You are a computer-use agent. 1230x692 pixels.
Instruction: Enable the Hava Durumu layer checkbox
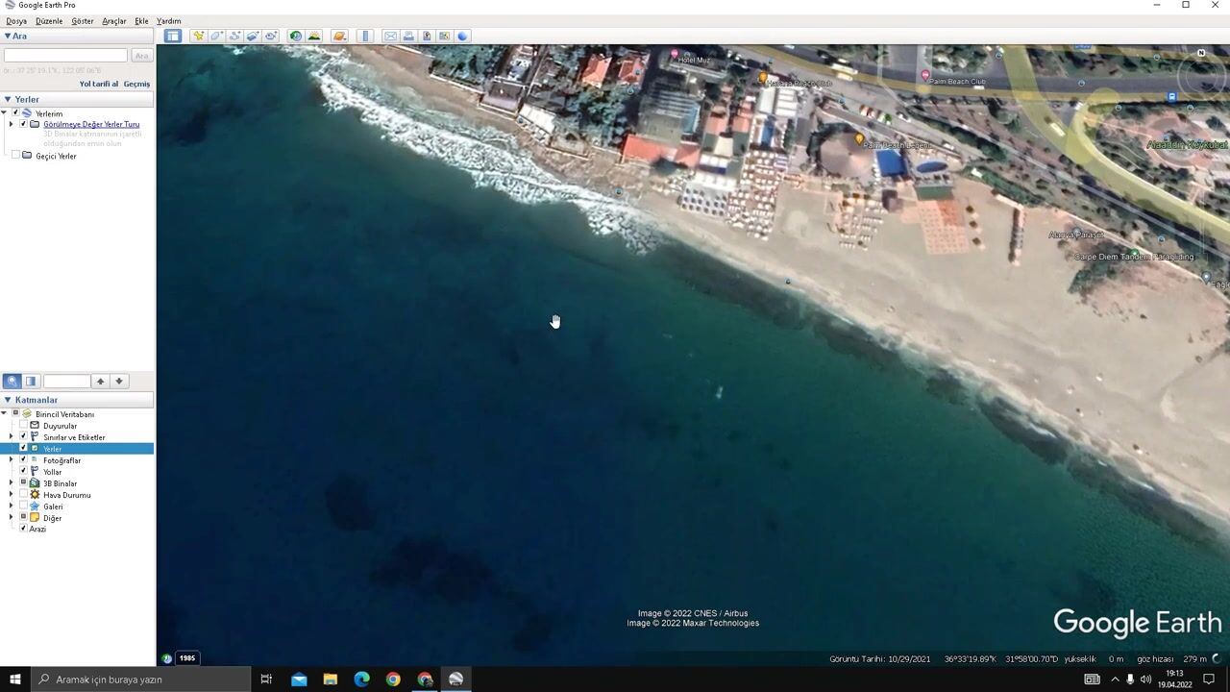coord(23,495)
